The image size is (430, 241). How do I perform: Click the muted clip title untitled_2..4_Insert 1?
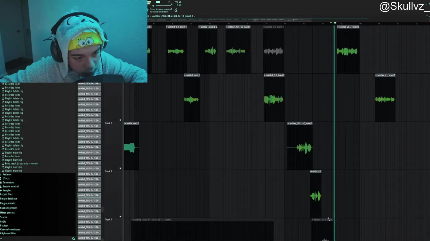(x=274, y=27)
